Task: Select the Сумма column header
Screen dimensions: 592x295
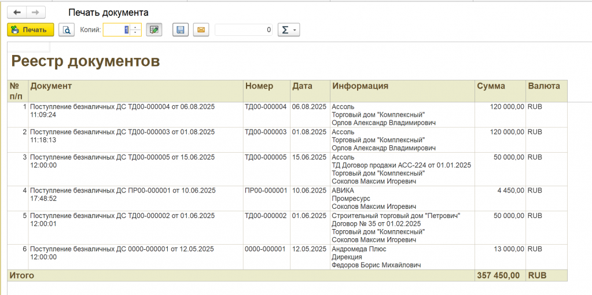Action: 500,91
